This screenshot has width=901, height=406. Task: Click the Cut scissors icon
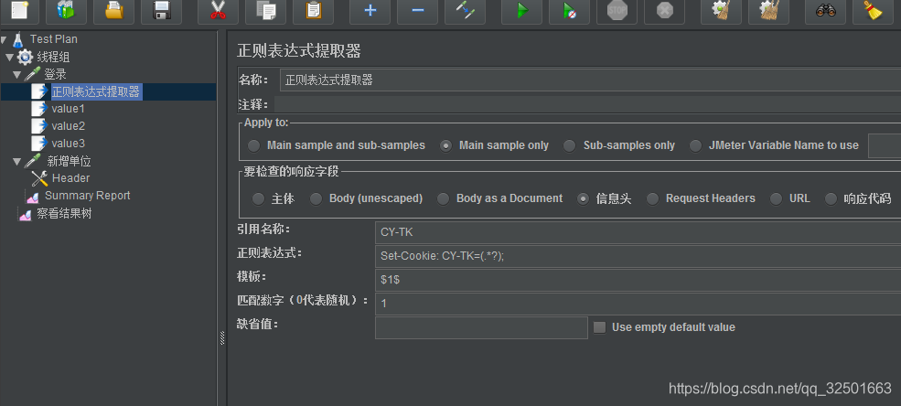click(x=218, y=11)
